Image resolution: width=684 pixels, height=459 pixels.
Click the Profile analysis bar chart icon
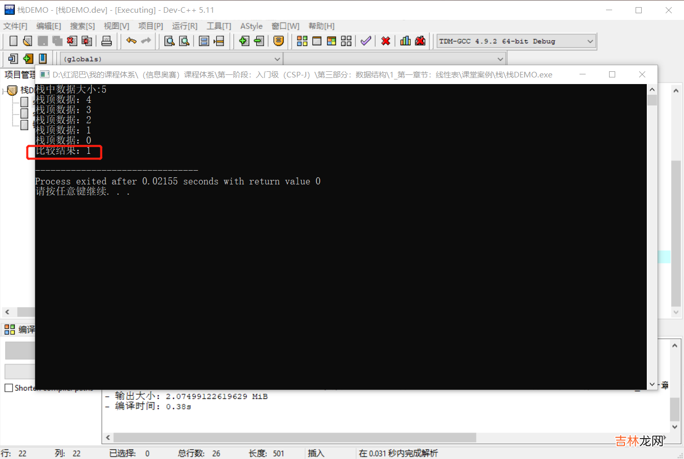405,41
